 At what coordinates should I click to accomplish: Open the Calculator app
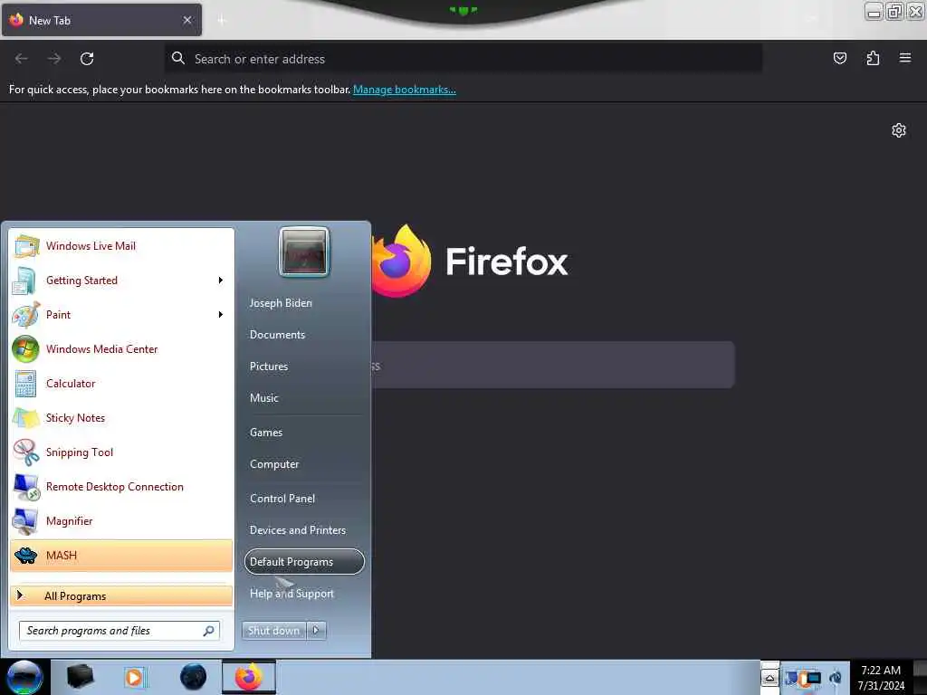(x=121, y=383)
